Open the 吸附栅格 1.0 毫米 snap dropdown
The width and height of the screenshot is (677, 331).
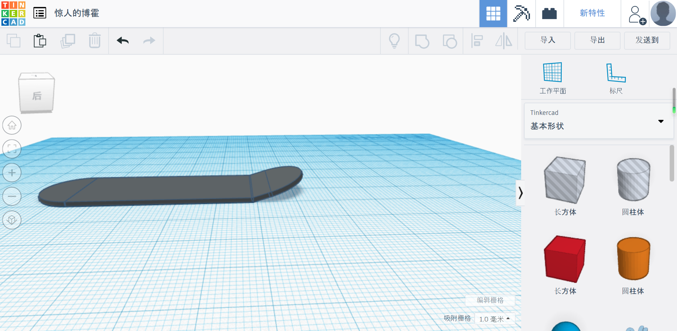pos(494,319)
